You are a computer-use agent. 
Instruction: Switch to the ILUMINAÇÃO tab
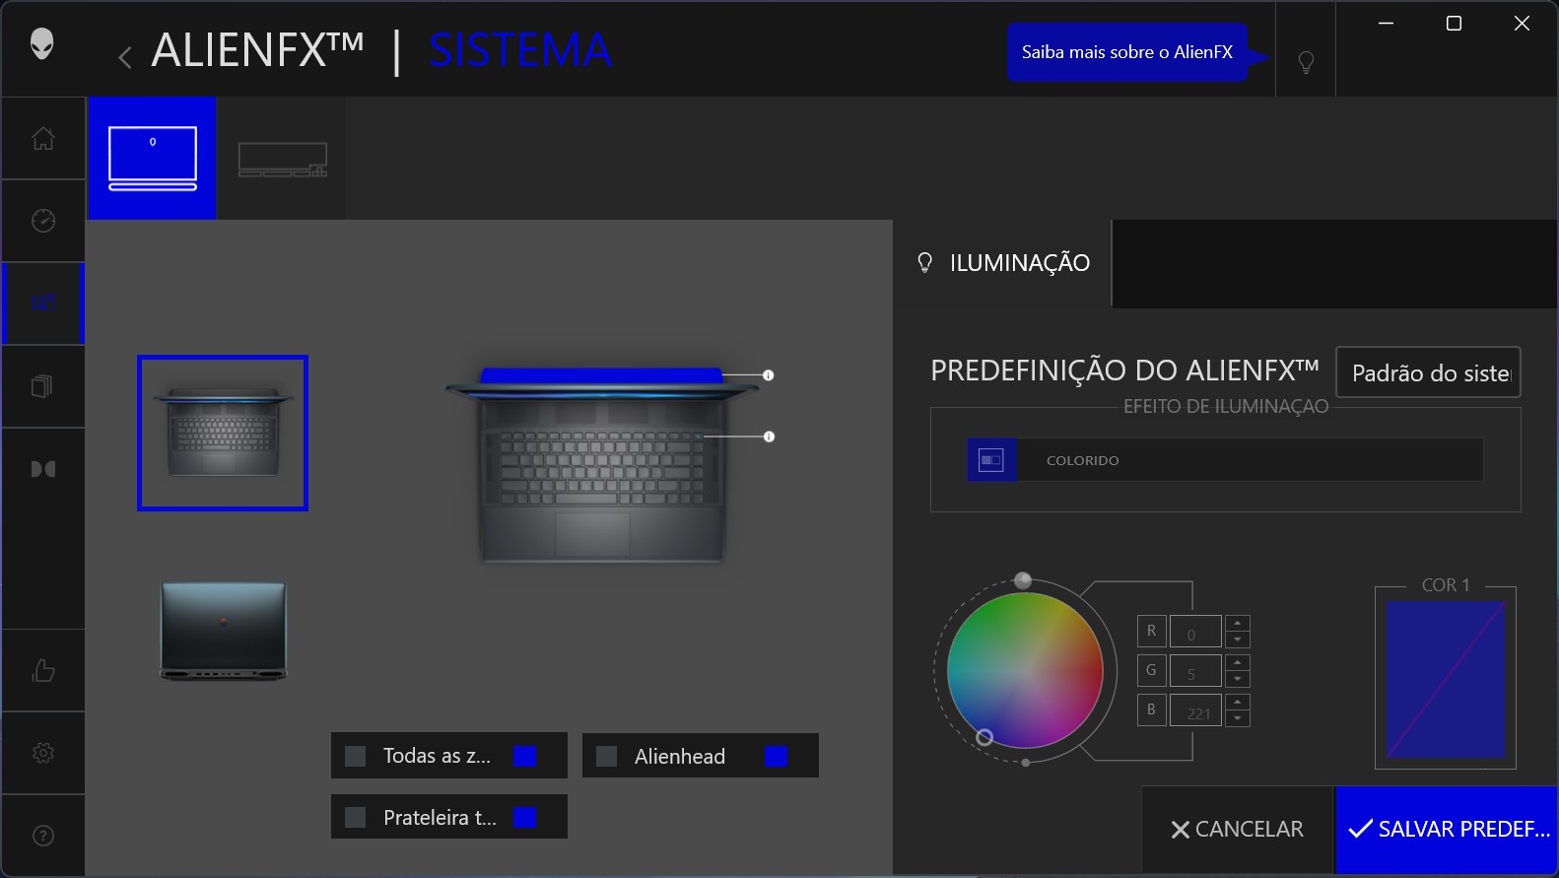1003,263
